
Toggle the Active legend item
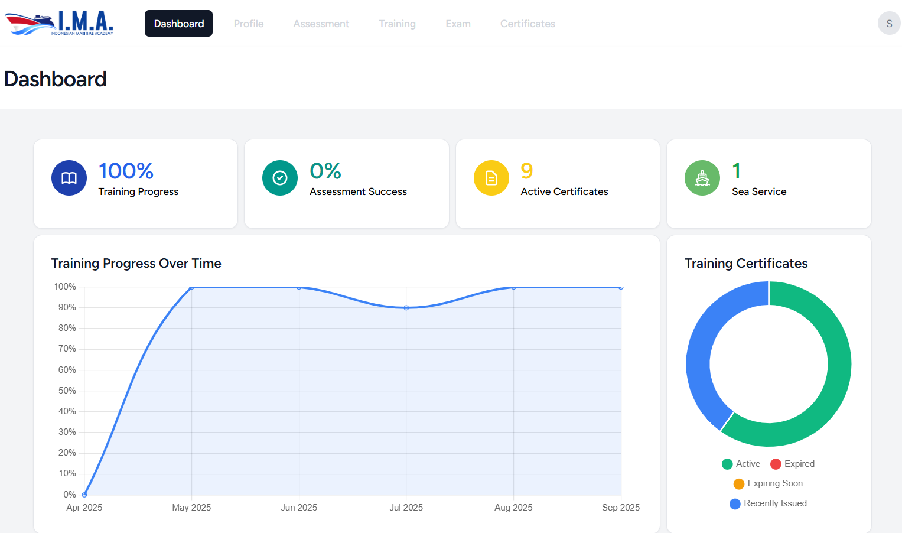(x=741, y=464)
